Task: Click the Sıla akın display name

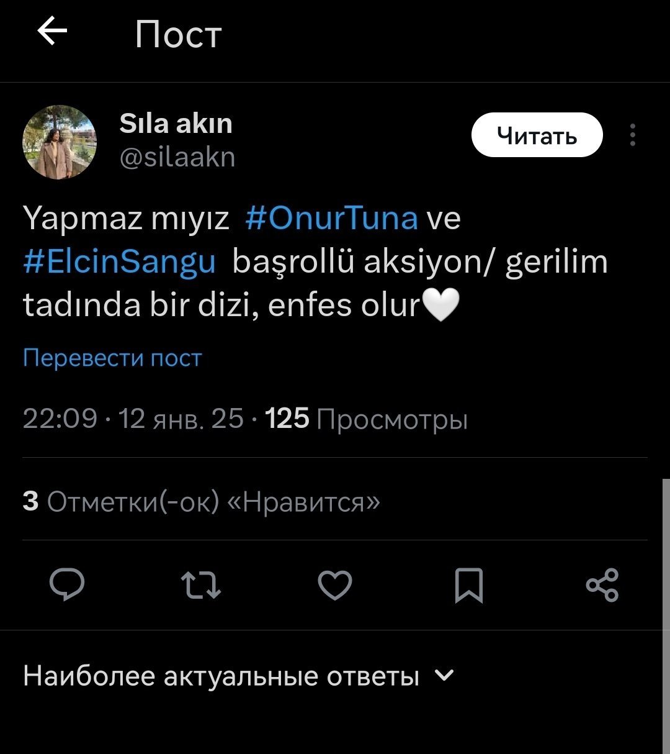Action: click(x=176, y=124)
